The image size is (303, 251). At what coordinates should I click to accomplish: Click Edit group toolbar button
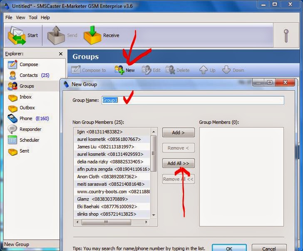click(x=151, y=70)
